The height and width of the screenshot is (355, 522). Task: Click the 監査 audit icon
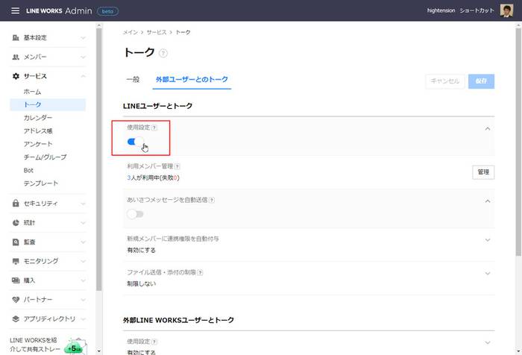[x=16, y=242]
